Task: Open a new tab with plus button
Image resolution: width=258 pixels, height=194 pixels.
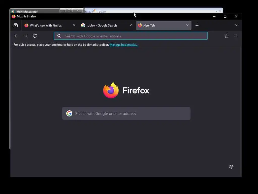Action: click(197, 26)
